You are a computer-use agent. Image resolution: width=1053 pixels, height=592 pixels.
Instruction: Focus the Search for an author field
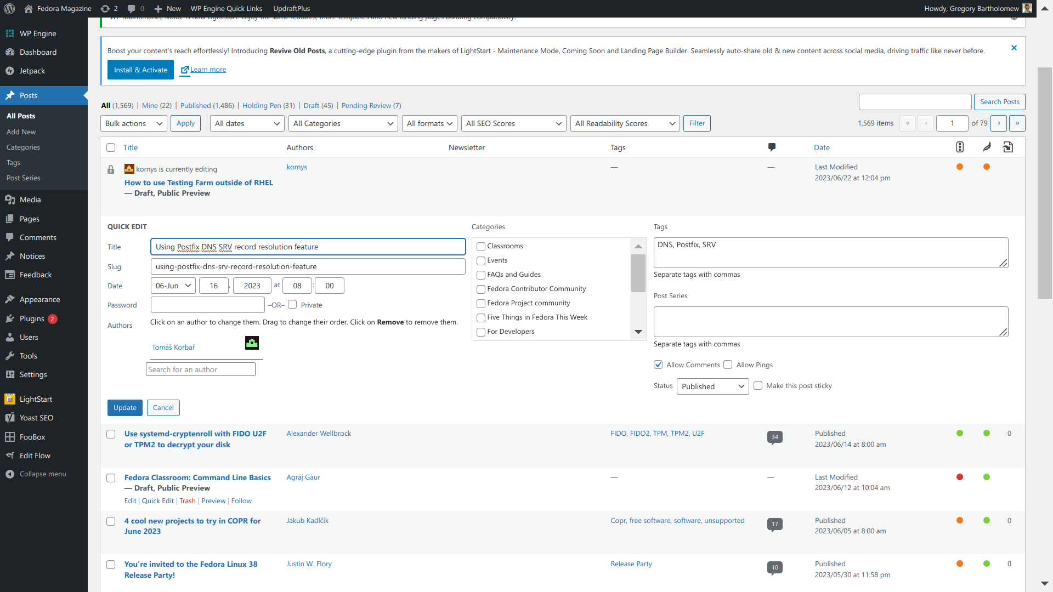point(201,369)
